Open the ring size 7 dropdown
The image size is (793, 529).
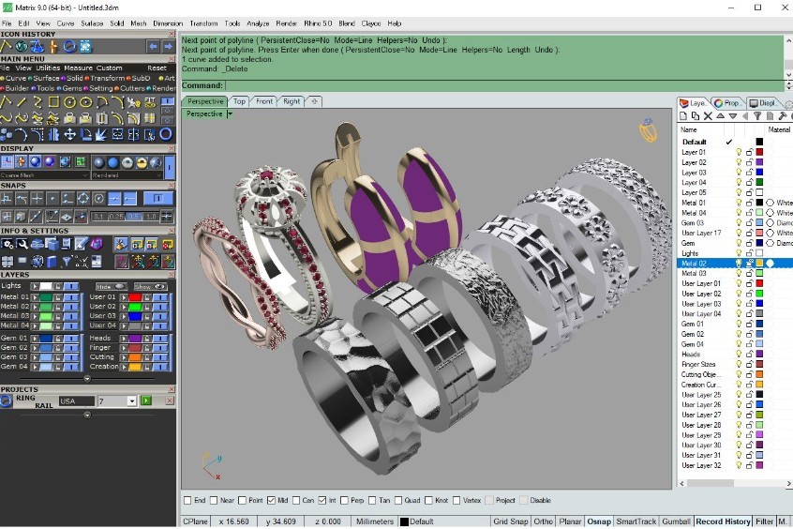coord(132,401)
